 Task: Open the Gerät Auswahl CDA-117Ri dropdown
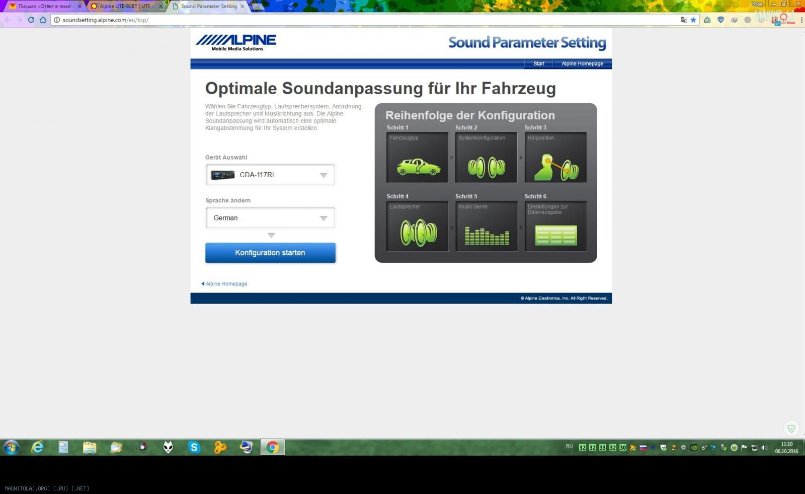(270, 175)
